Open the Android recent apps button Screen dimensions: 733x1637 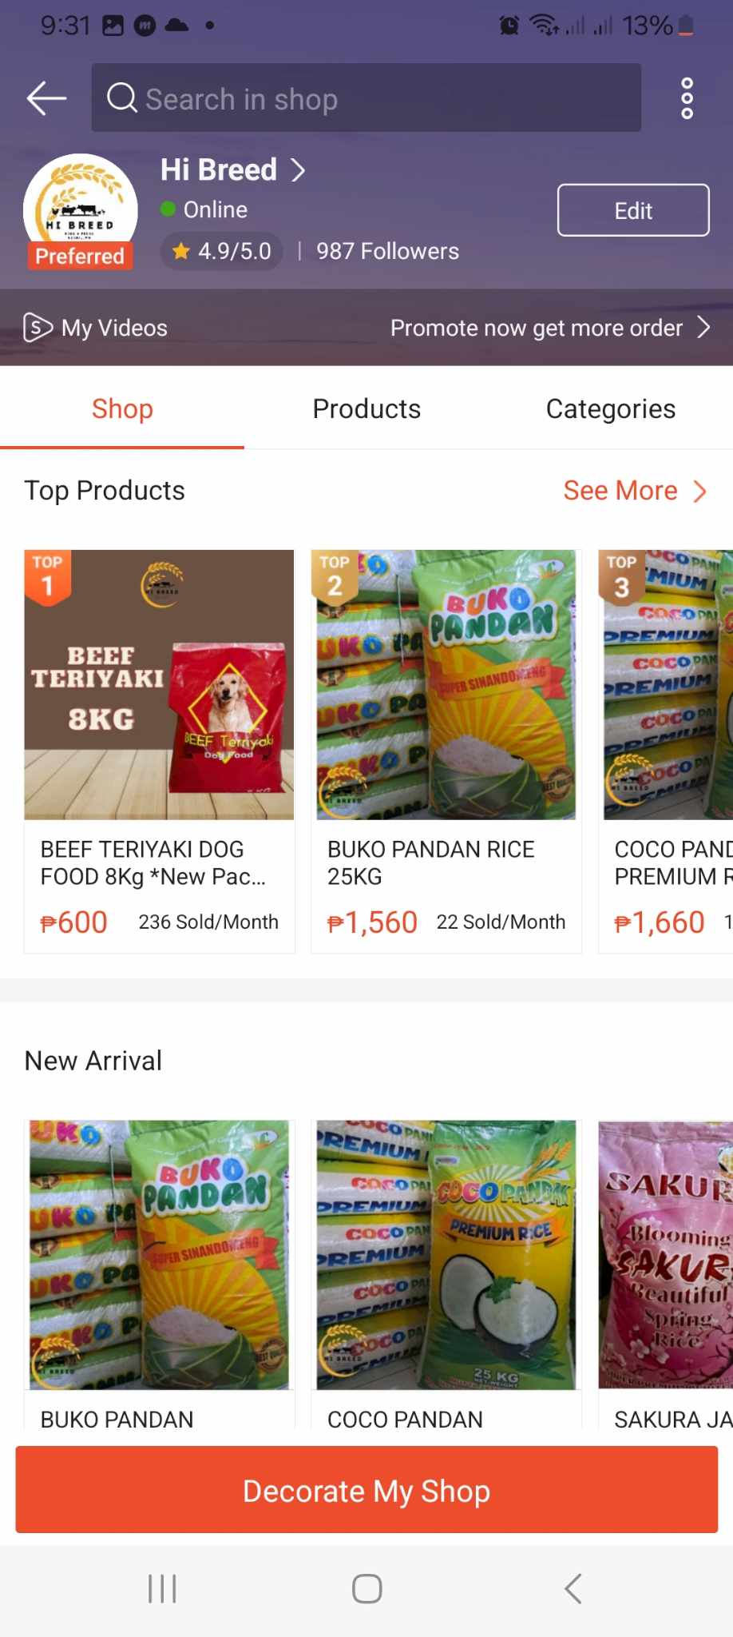pos(162,1588)
